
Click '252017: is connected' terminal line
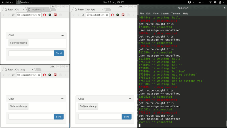[x=155, y=122]
